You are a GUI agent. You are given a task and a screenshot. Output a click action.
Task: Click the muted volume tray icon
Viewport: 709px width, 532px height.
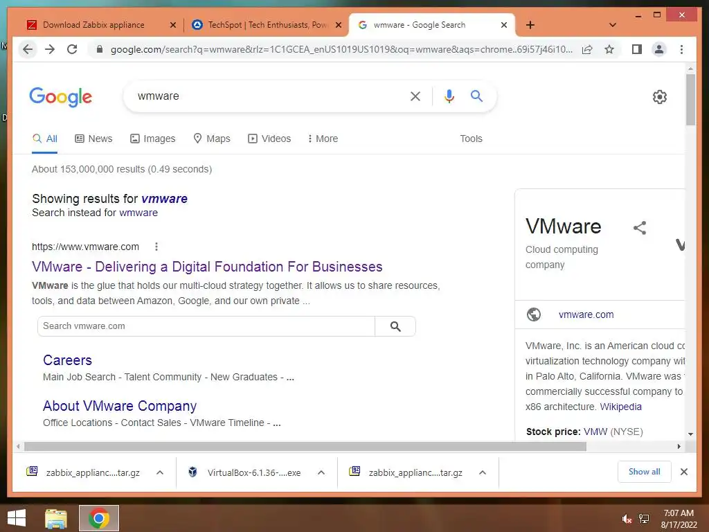627,519
